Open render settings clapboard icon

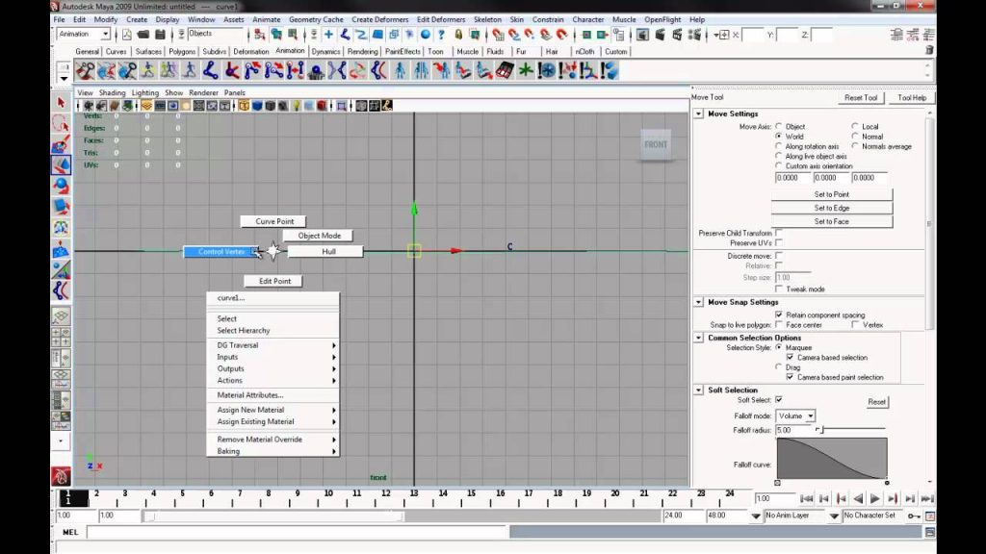[x=694, y=35]
